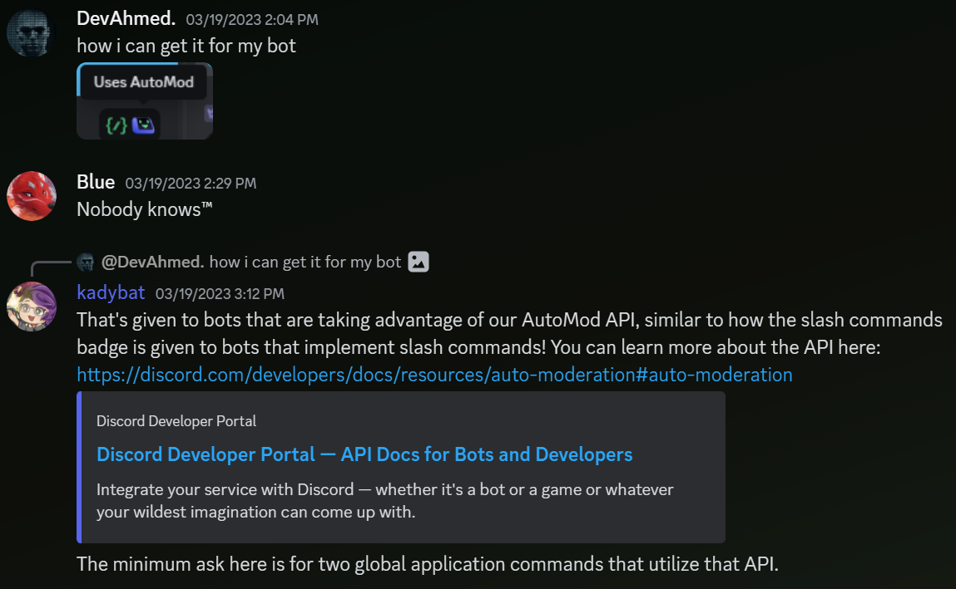Click timestamp 03/19/2023 2:29 PM
Viewport: 956px width, 589px height.
coord(191,183)
